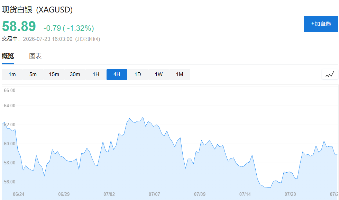This screenshot has height=200, width=339.
Task: Switch to 15m interval
Action: coord(54,74)
